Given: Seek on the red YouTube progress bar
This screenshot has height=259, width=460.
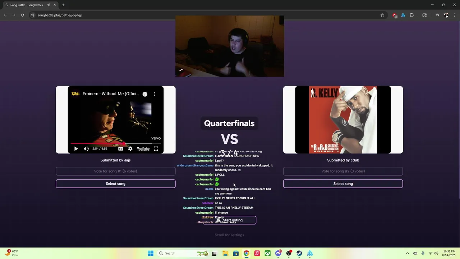Looking at the screenshot, I should point(115,143).
